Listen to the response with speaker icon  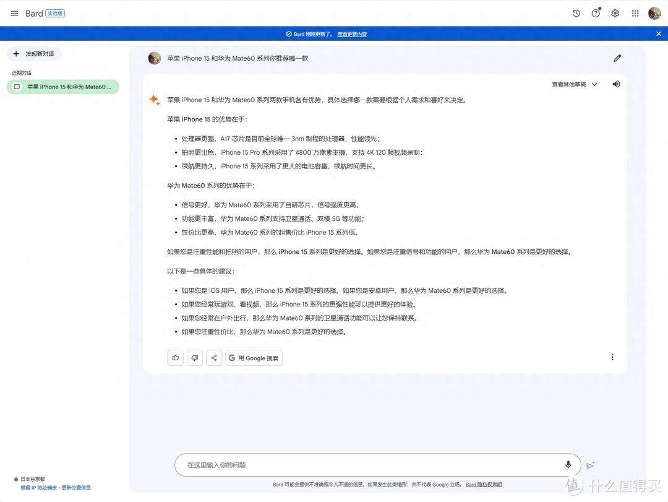617,84
